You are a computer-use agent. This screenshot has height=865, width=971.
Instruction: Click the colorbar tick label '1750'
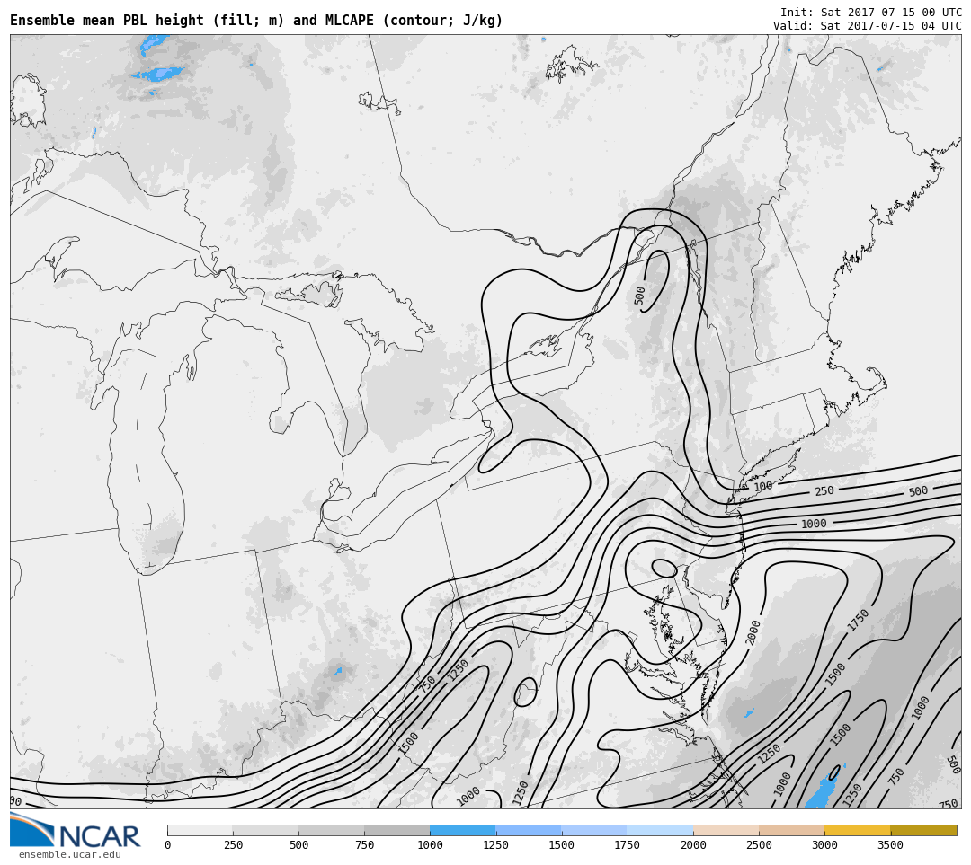tap(628, 845)
